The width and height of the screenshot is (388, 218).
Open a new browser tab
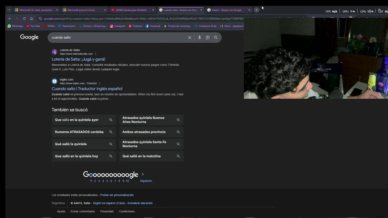tap(256, 10)
